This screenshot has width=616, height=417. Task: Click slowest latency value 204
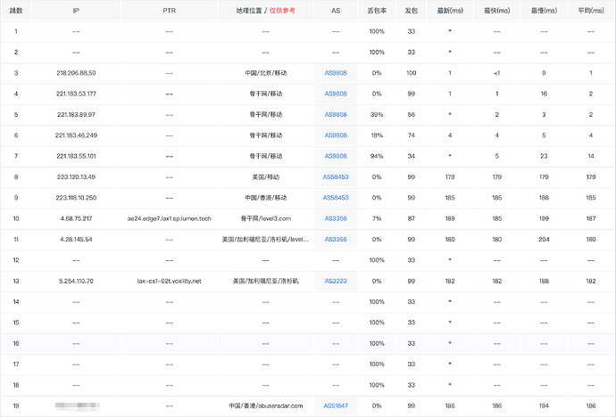tap(544, 239)
